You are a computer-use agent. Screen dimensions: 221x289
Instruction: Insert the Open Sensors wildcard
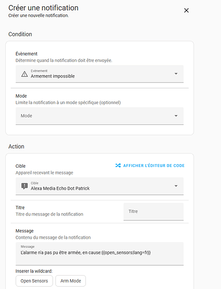click(34, 281)
